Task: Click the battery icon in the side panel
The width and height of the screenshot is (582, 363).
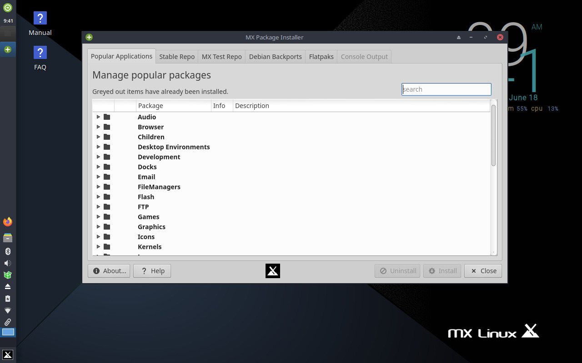Action: pos(7,298)
